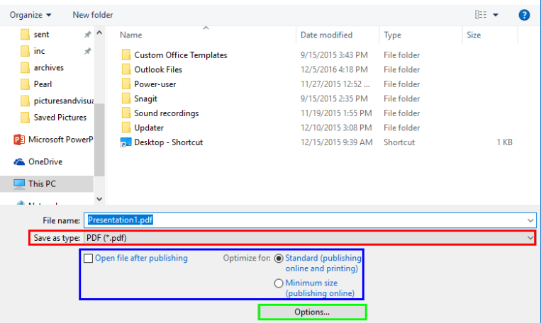Click the blue Help question mark icon
Screen dimensions: 541x323
coord(524,14)
